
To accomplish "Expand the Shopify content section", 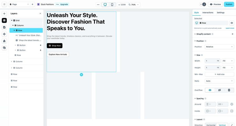I will pyautogui.click(x=195, y=34).
